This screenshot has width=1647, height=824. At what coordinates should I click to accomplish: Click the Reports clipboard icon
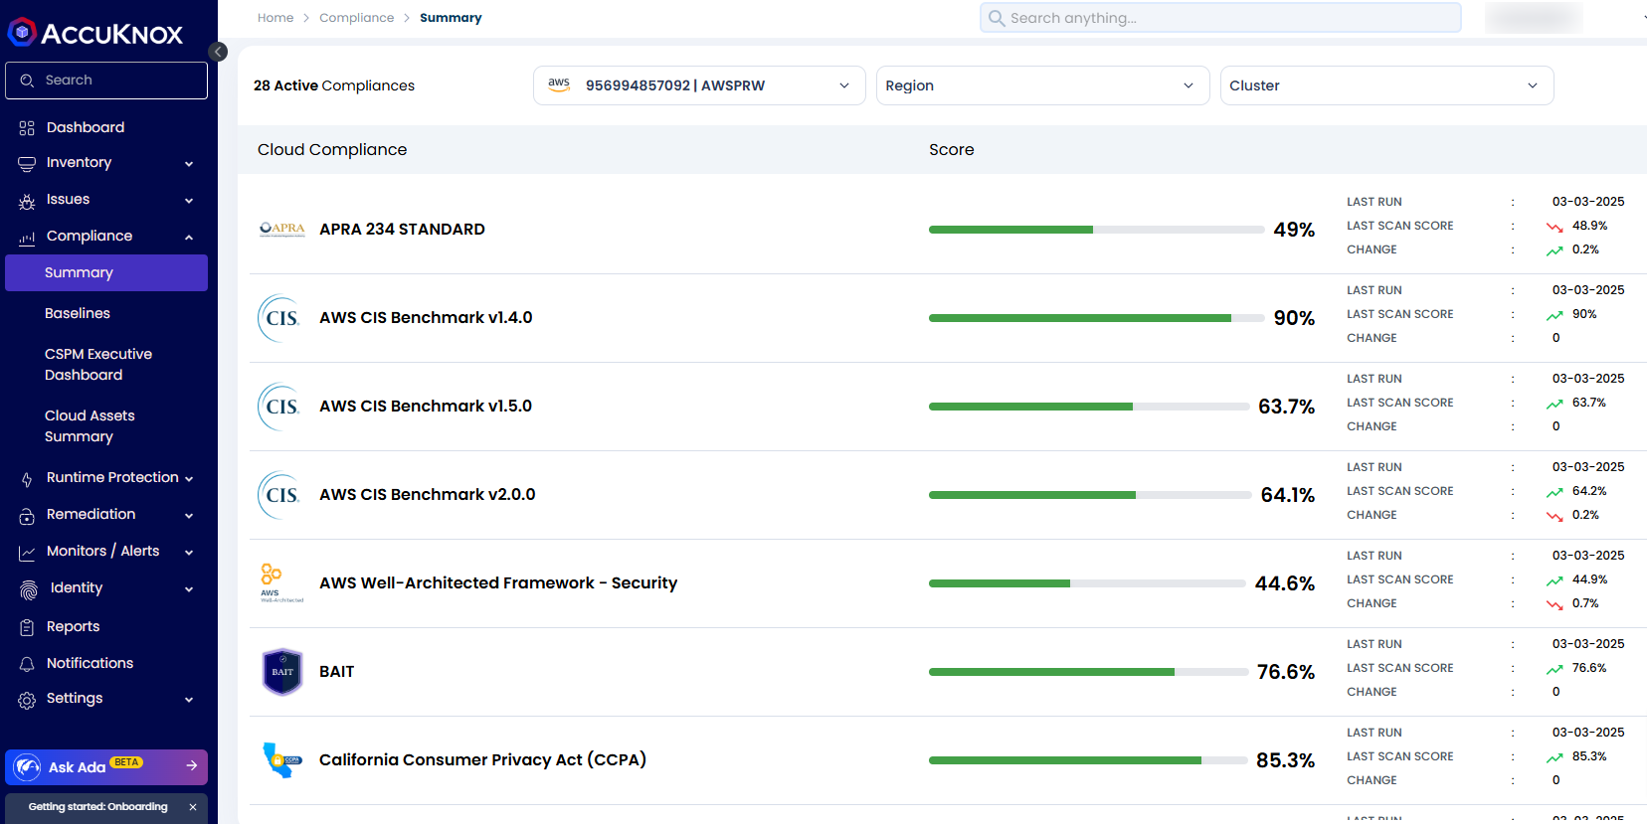pos(27,627)
